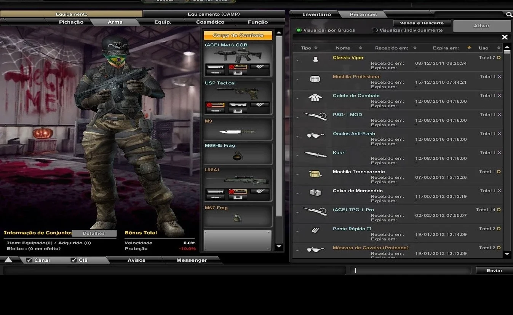
Task: Switch to the Cosmético tab
Action: [x=210, y=22]
